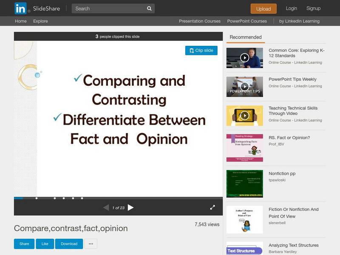This screenshot has width=340, height=255.
Task: Click the blue filled part of progress bar
Action: tap(18, 198)
